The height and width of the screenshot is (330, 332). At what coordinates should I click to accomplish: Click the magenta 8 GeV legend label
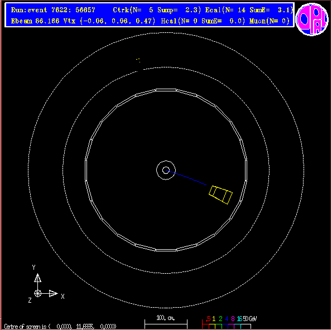233,319
